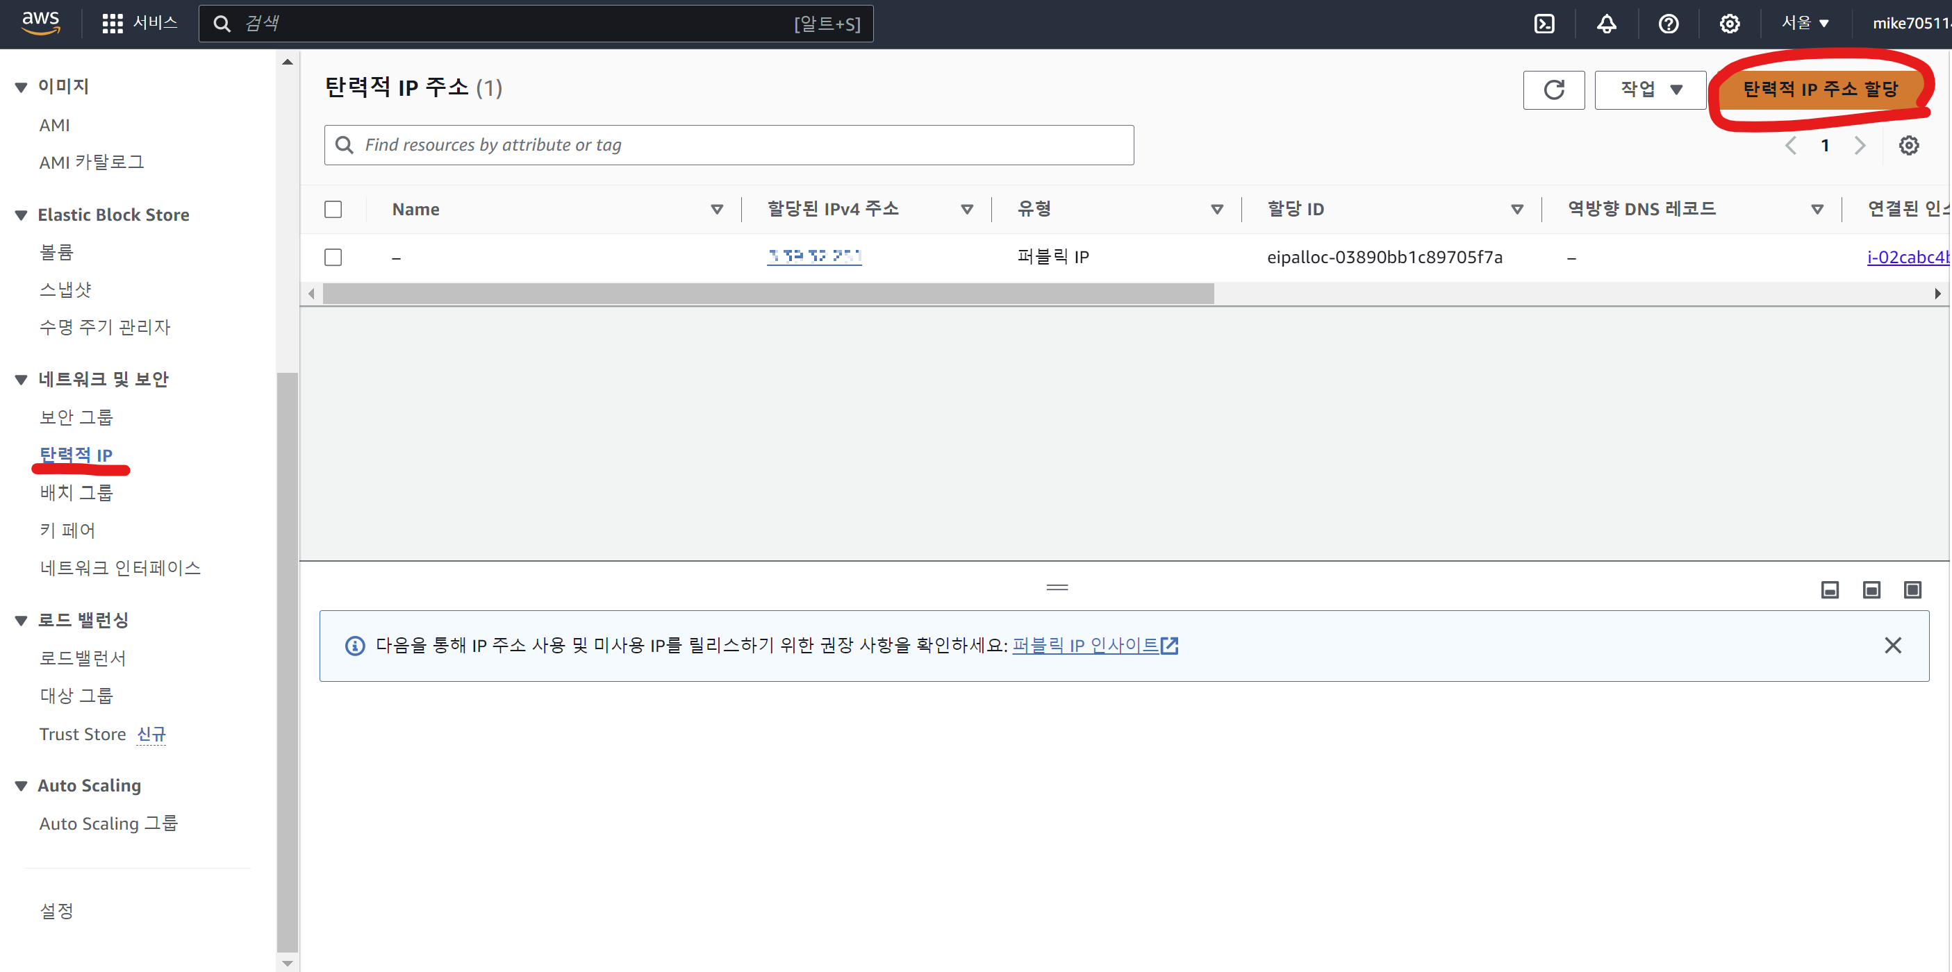1952x972 pixels.
Task: Open the 퍼블릭 IP 인사이트 link
Action: tap(1093, 645)
